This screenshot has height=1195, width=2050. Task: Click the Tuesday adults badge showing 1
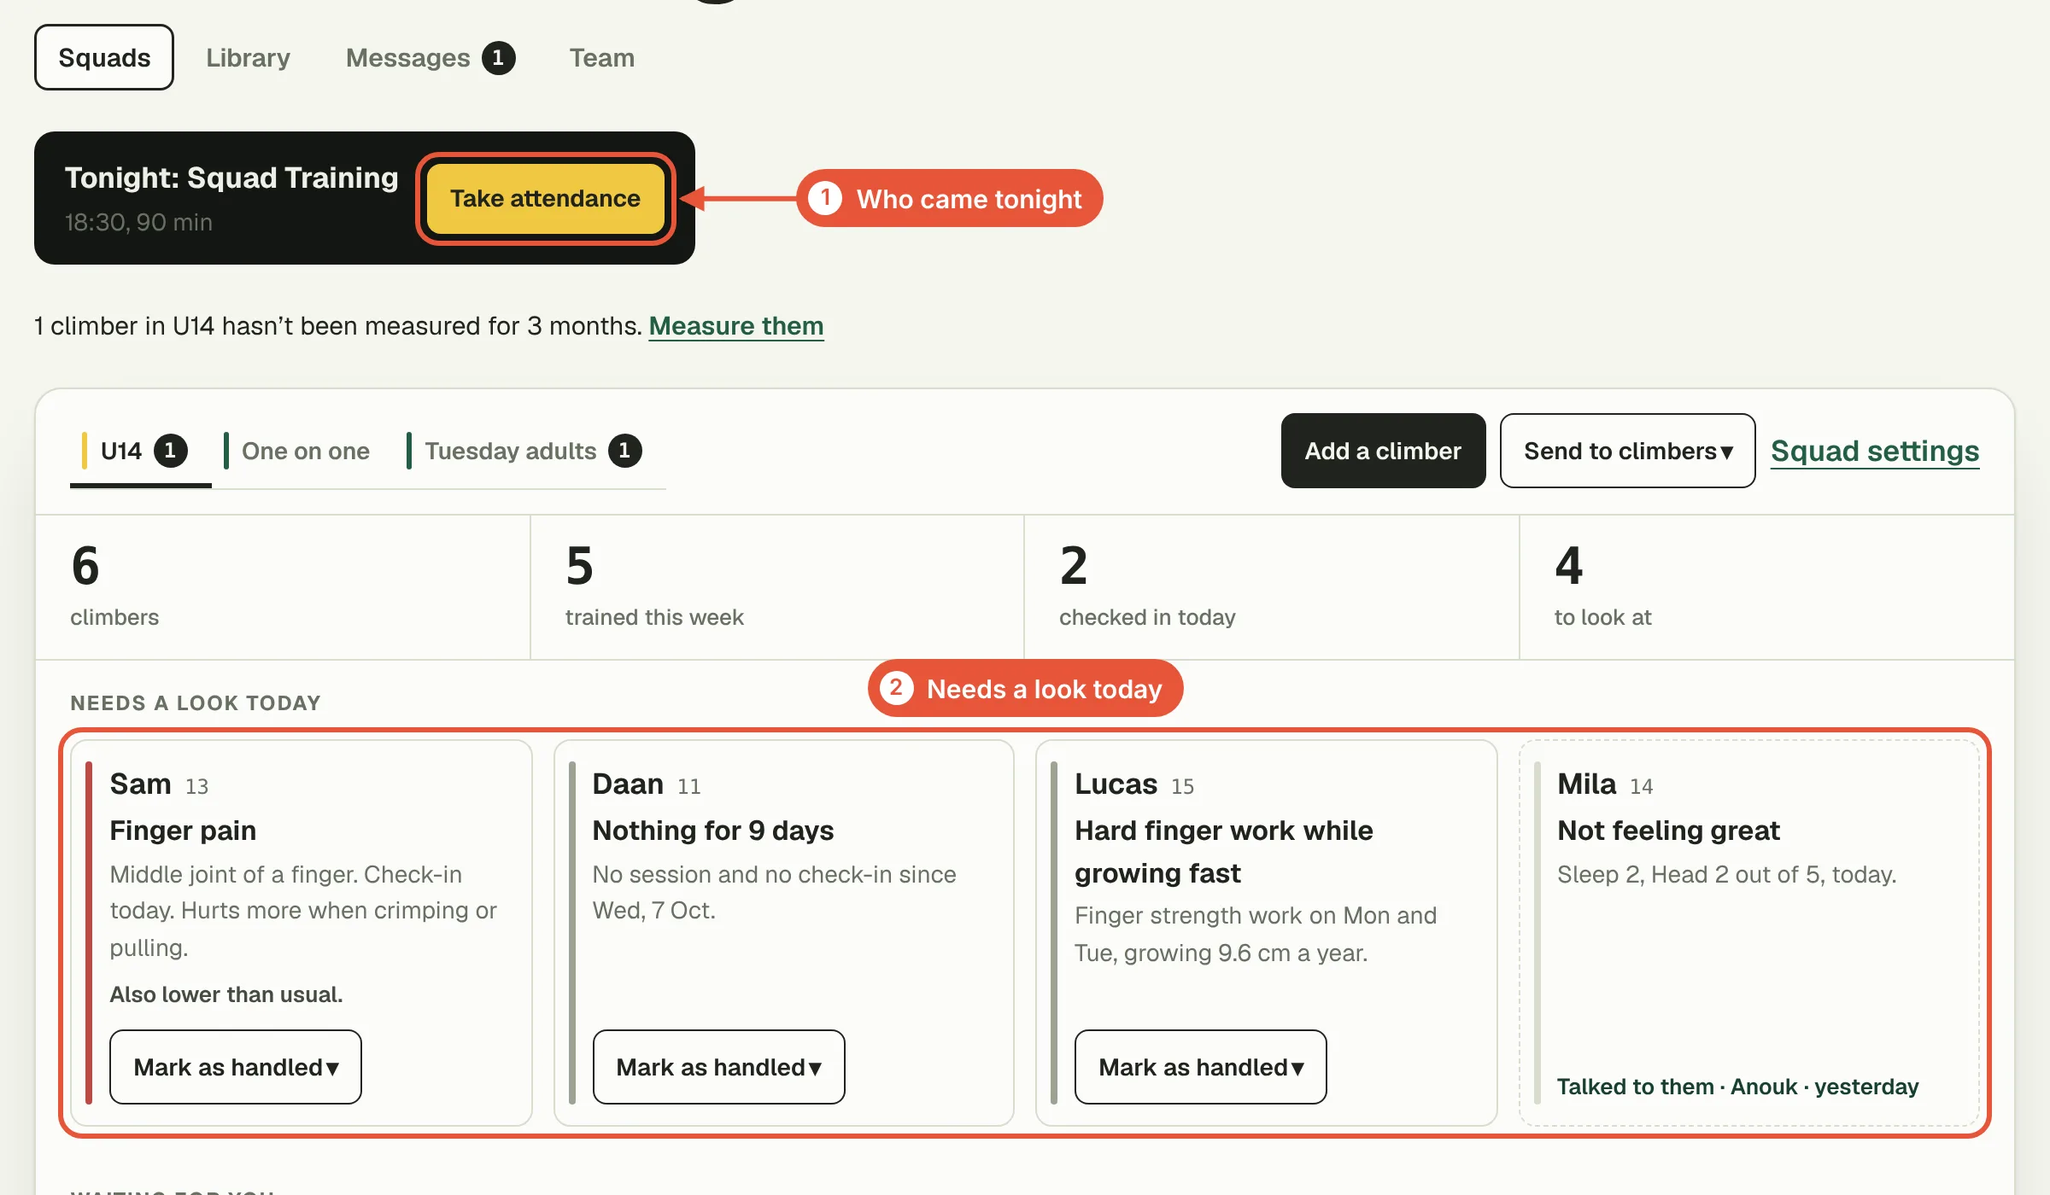[x=624, y=450]
